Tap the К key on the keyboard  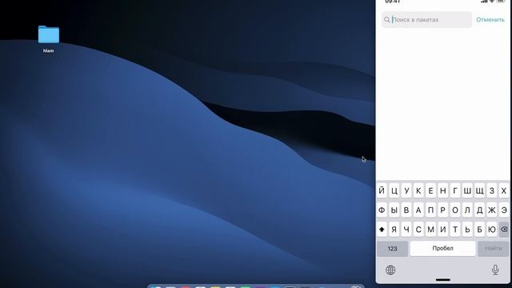[418, 190]
